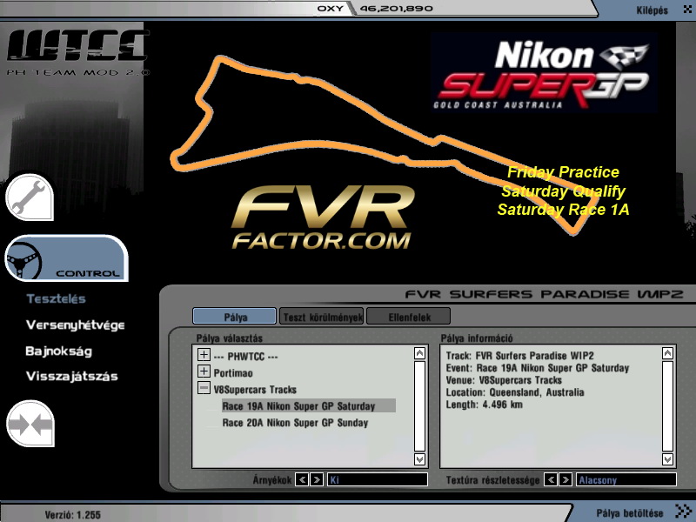696x522 pixels.
Task: Click the Pálya betöltése double-arrow icon
Action: click(x=683, y=511)
